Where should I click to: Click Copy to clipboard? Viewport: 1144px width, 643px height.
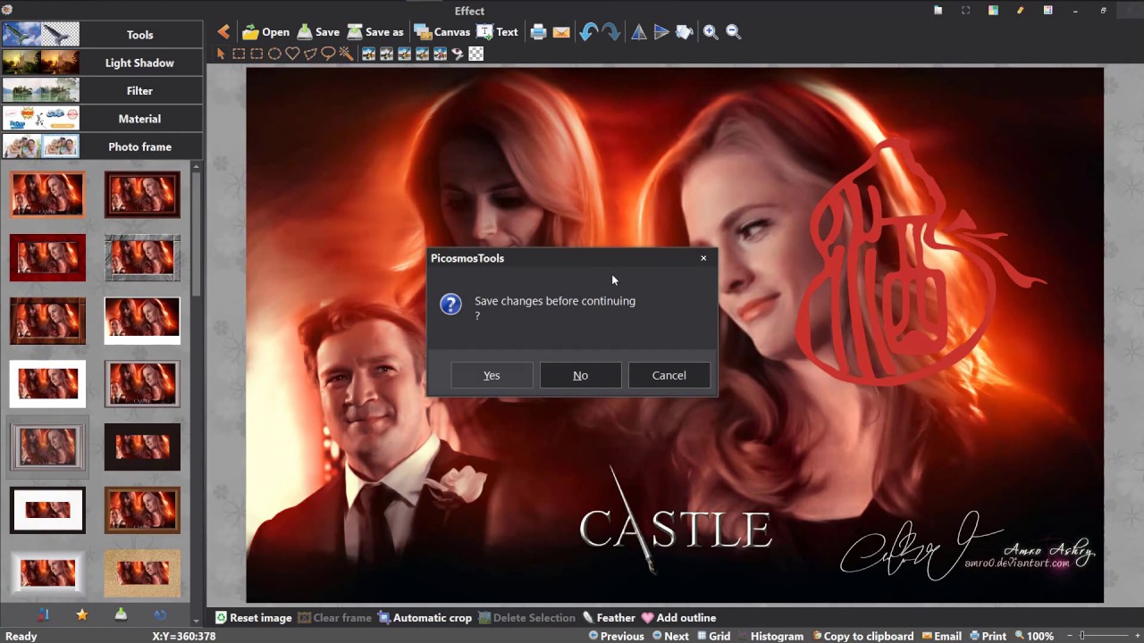coord(862,636)
